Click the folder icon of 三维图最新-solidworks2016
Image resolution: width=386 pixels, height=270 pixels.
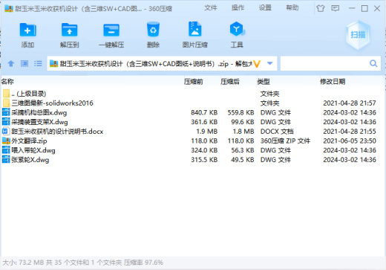tap(7, 103)
